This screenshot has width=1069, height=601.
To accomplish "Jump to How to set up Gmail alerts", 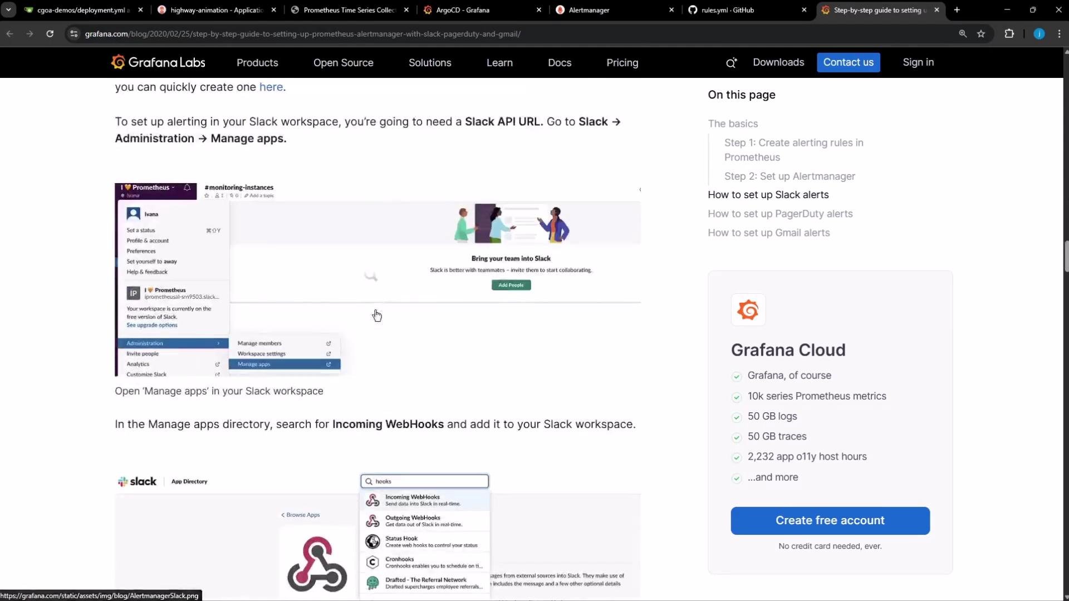I will pyautogui.click(x=769, y=233).
